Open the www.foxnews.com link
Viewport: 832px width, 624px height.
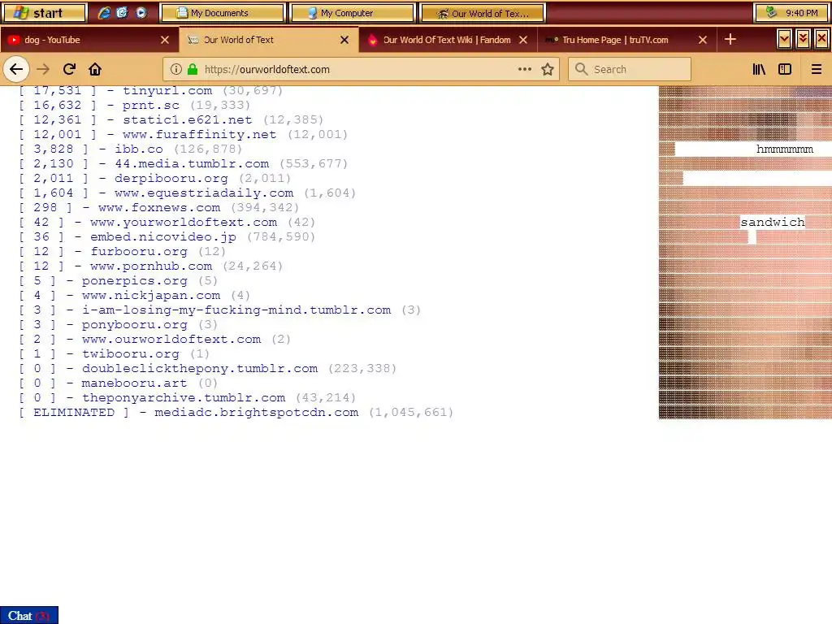(159, 207)
